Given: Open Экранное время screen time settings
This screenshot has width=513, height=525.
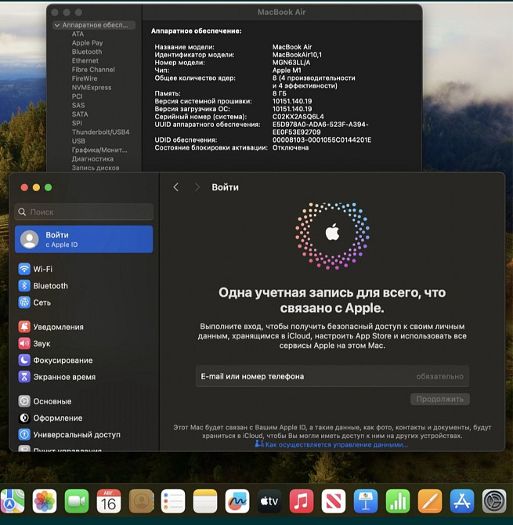Looking at the screenshot, I should coord(57,377).
